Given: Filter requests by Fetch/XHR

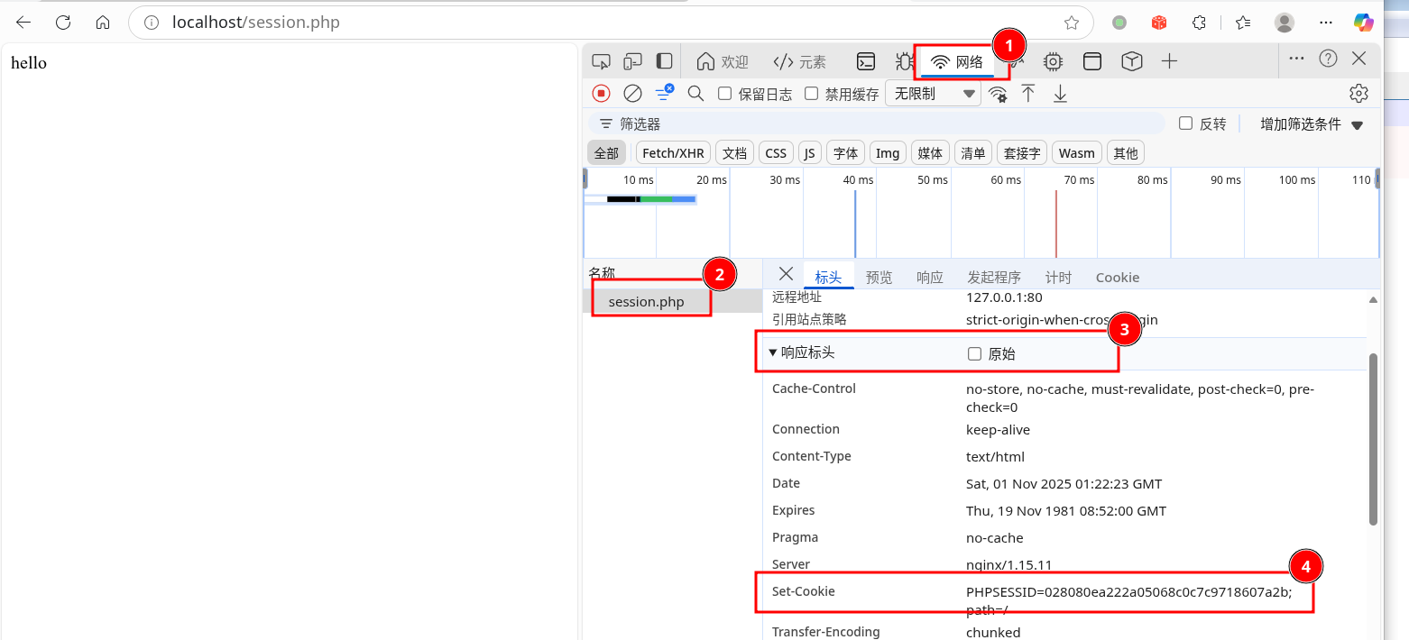Looking at the screenshot, I should click(x=673, y=153).
